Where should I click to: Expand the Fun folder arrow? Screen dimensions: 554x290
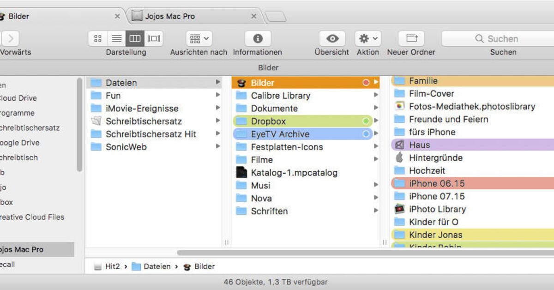[217, 96]
